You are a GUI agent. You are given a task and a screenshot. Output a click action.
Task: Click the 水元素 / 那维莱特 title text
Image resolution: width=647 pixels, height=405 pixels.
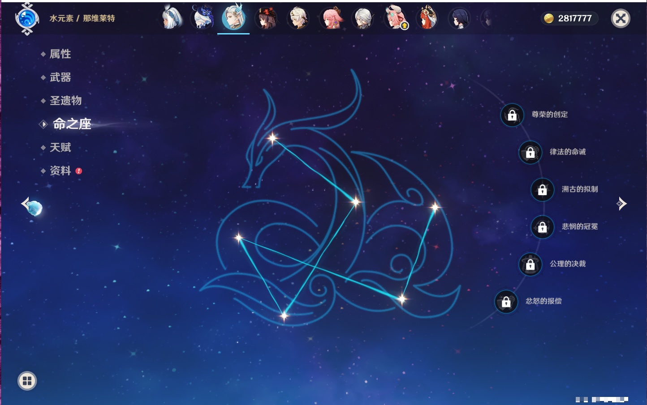82,18
